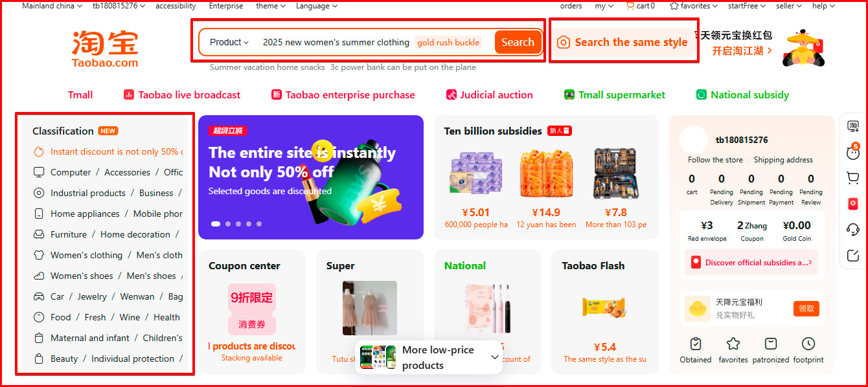Click the feedback edit icon in sidebar
Viewport: 868px width, 387px height.
coord(853,256)
